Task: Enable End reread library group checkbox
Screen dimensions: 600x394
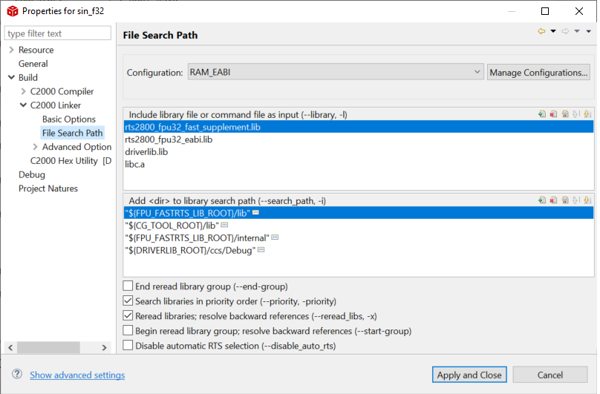Action: pyautogui.click(x=128, y=286)
